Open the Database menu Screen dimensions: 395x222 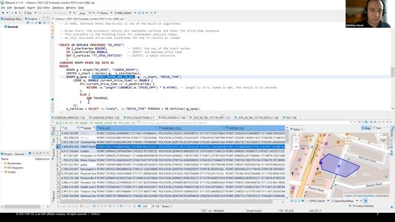pyautogui.click(x=58, y=8)
